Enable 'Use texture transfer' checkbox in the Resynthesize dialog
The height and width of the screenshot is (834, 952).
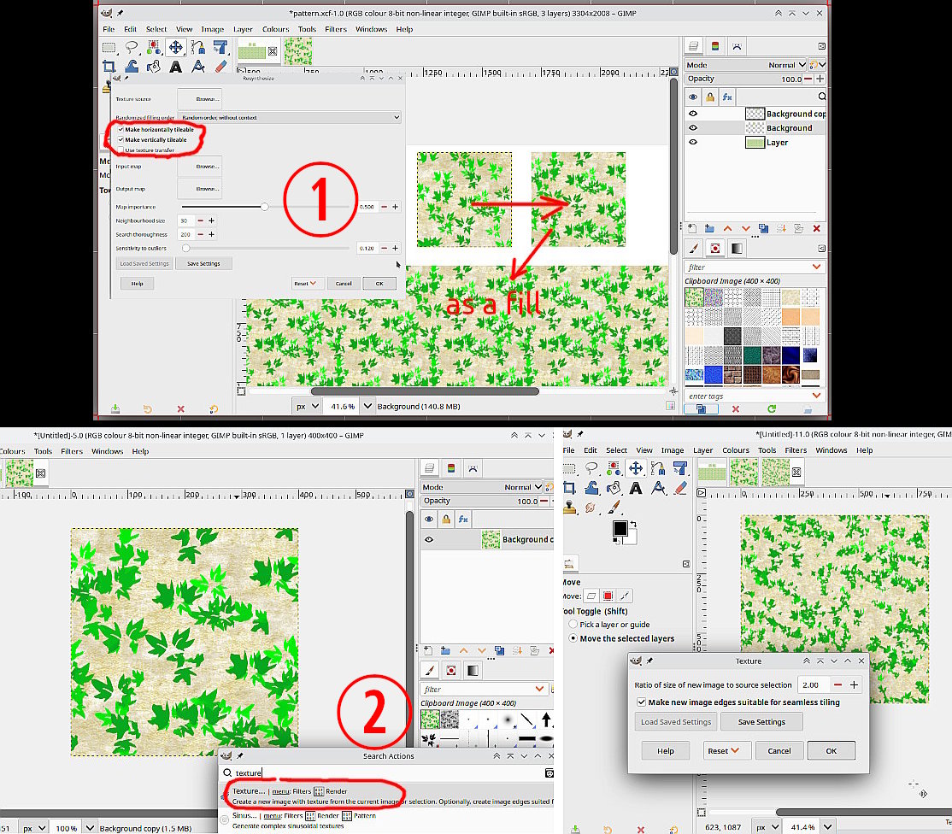coord(120,150)
